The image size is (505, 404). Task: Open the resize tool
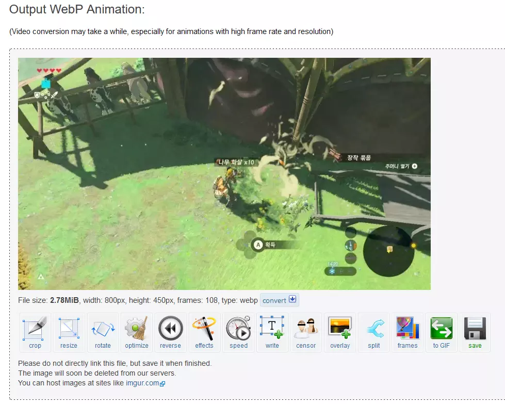coord(69,332)
